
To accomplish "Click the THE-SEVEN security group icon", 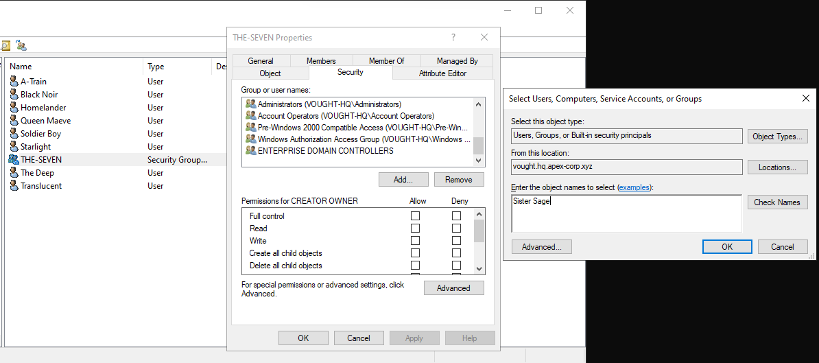I will tap(14, 160).
